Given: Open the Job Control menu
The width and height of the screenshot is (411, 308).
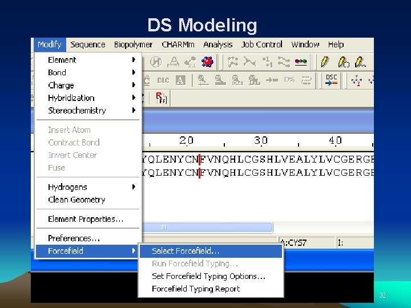Looking at the screenshot, I should click(261, 44).
